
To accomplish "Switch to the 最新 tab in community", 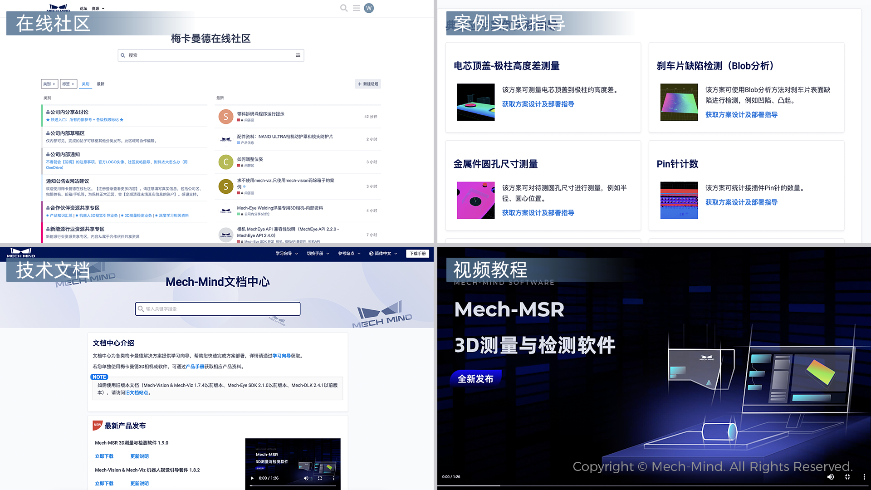I will coord(100,84).
